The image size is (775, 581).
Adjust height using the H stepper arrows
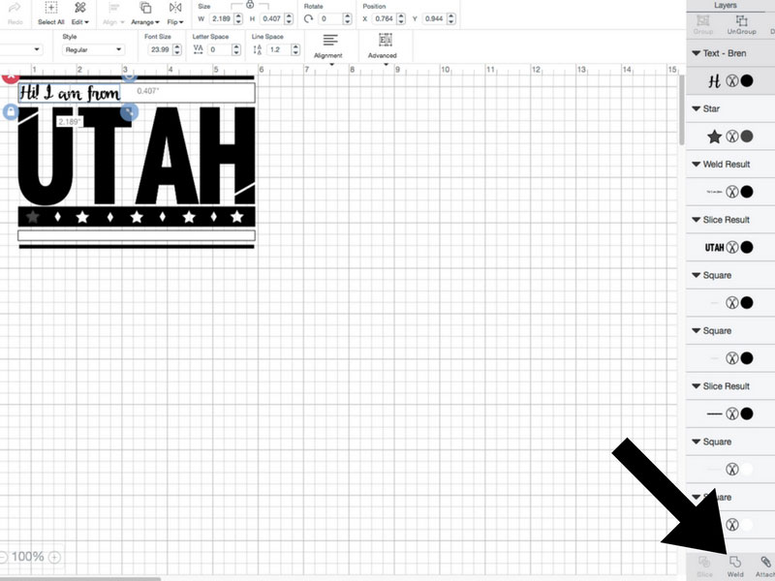(x=289, y=18)
